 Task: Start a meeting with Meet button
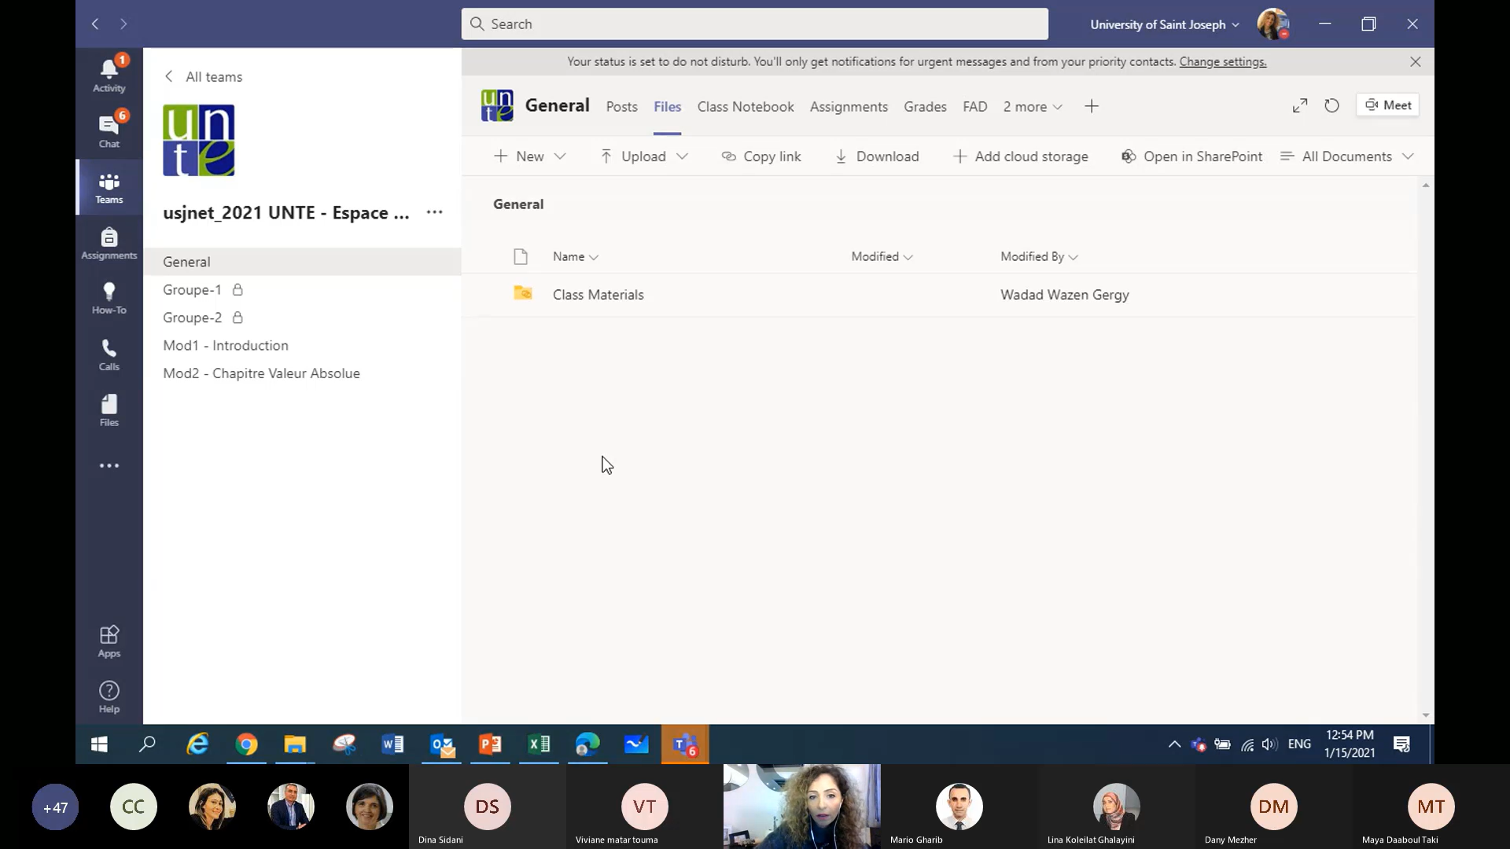click(1388, 105)
